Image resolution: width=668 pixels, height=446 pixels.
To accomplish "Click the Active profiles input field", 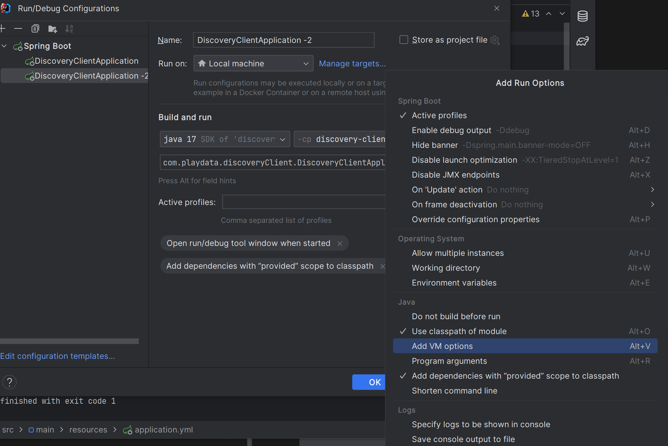I will [303, 202].
